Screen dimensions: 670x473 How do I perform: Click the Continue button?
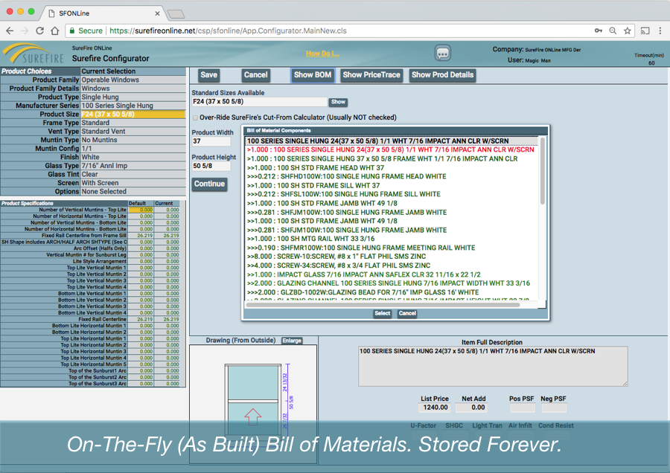pyautogui.click(x=209, y=184)
